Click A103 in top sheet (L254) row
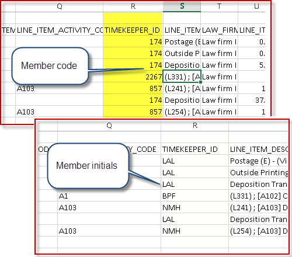Screen dimensions: 292x257 [59, 112]
